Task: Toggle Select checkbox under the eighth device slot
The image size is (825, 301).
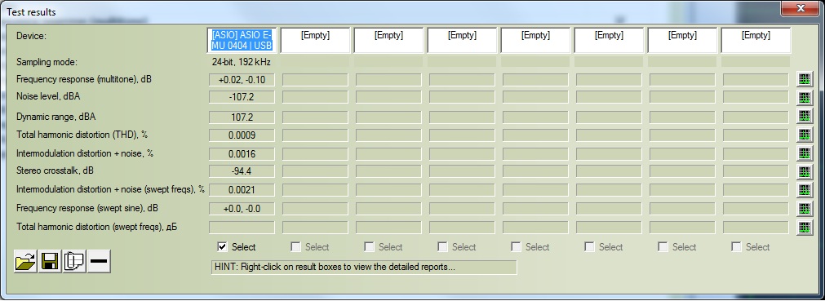Action: tap(736, 247)
